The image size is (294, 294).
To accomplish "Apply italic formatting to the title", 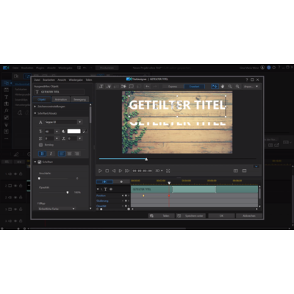I will 51,154.
